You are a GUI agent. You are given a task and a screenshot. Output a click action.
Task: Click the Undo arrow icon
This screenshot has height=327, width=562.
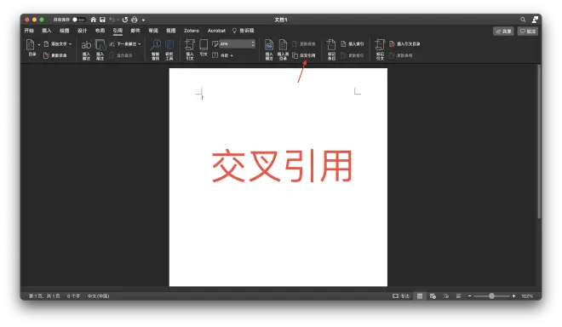coord(112,20)
